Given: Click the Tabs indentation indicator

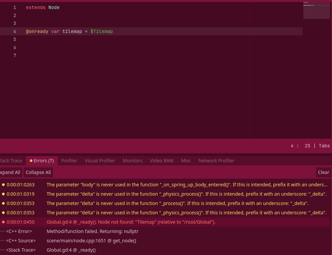Looking at the screenshot, I should pos(324,146).
